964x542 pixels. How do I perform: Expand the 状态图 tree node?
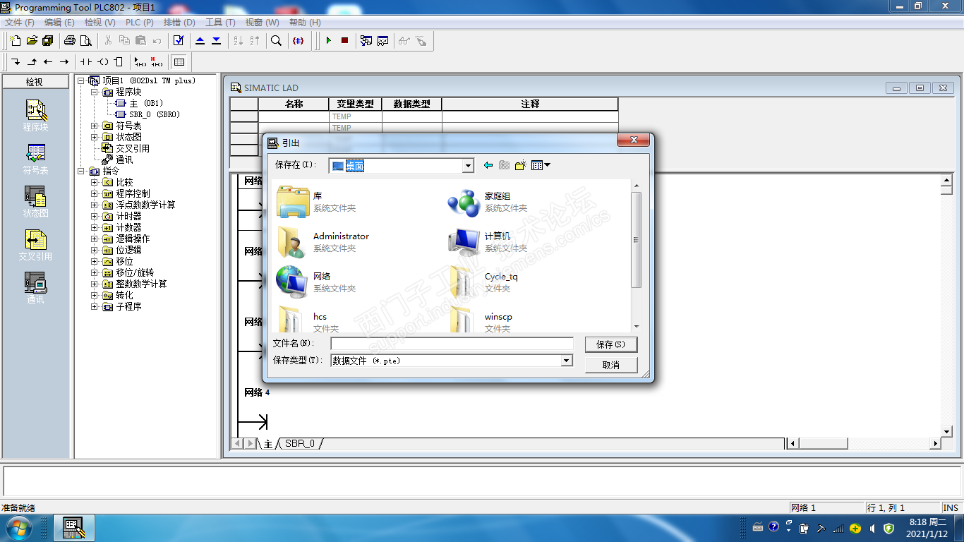[x=95, y=137]
